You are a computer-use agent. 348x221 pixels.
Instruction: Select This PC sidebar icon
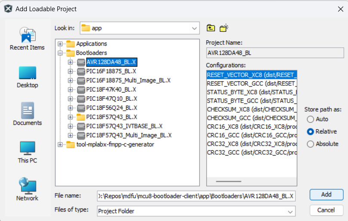click(x=27, y=152)
